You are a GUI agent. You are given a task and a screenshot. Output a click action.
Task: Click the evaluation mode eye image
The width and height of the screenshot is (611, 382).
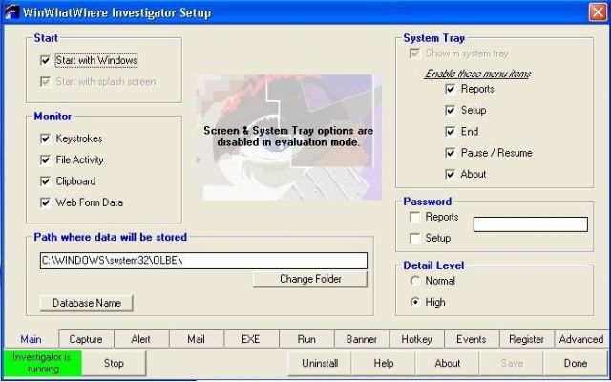click(x=288, y=138)
